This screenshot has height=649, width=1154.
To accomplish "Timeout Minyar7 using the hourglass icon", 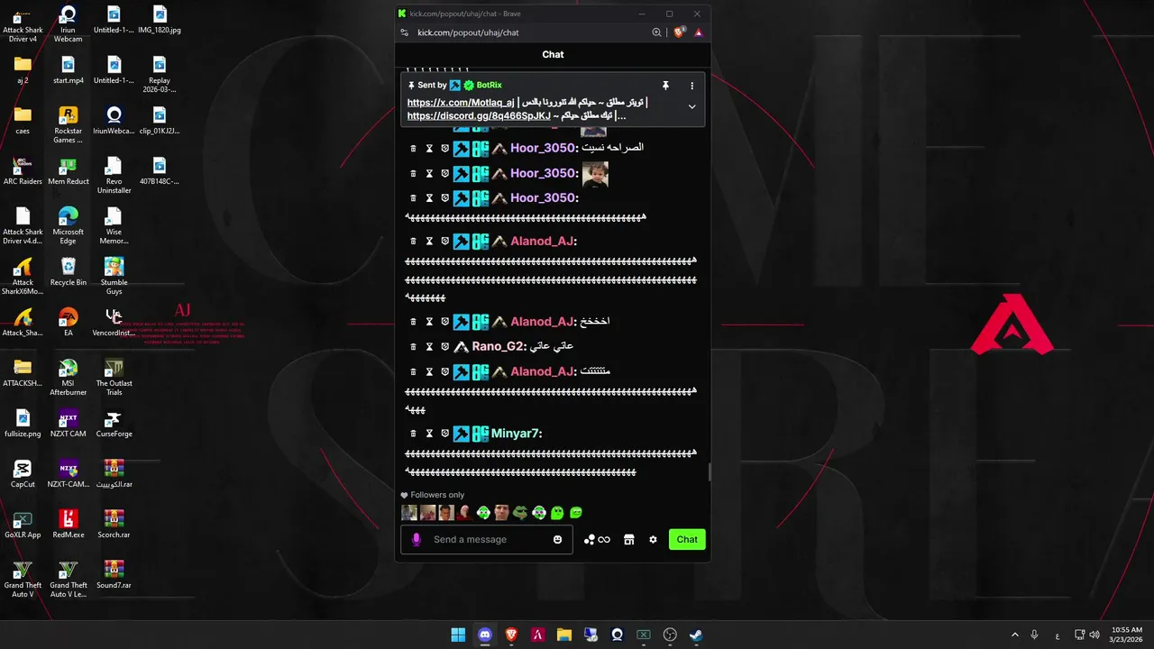I will (429, 434).
